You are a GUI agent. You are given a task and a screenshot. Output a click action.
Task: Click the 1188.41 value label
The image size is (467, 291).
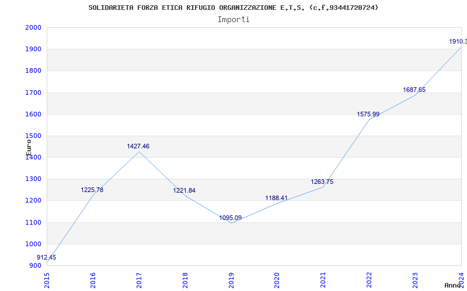click(x=277, y=198)
